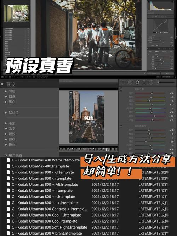Adjust the green saturation slider at -30
The image size is (177, 236).
coord(146,142)
